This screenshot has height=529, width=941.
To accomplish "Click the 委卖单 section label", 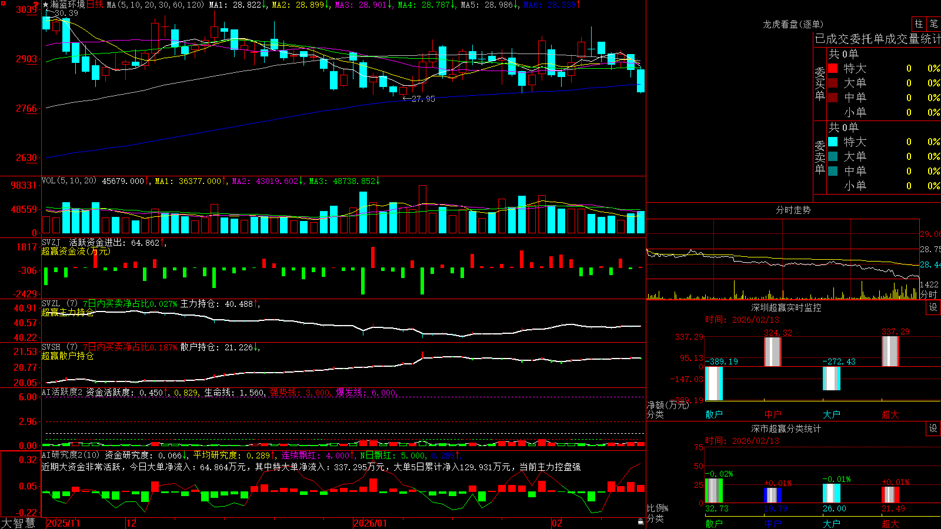I will (820, 157).
